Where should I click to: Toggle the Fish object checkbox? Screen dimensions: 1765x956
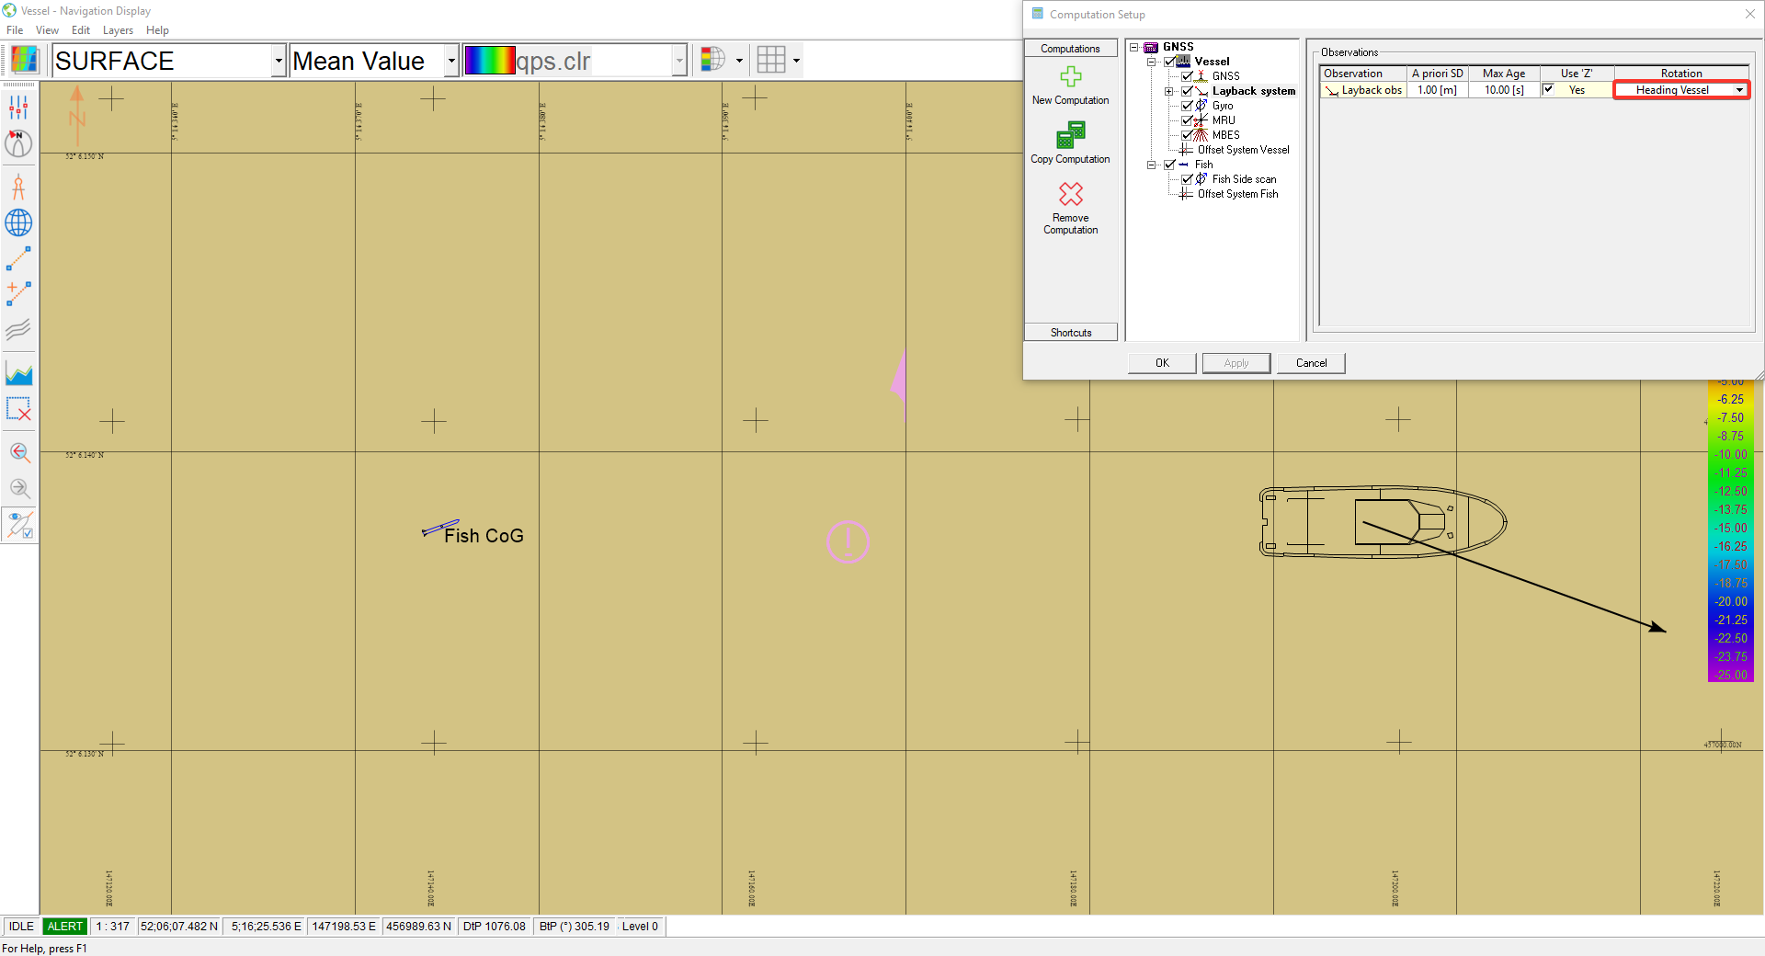click(1169, 165)
